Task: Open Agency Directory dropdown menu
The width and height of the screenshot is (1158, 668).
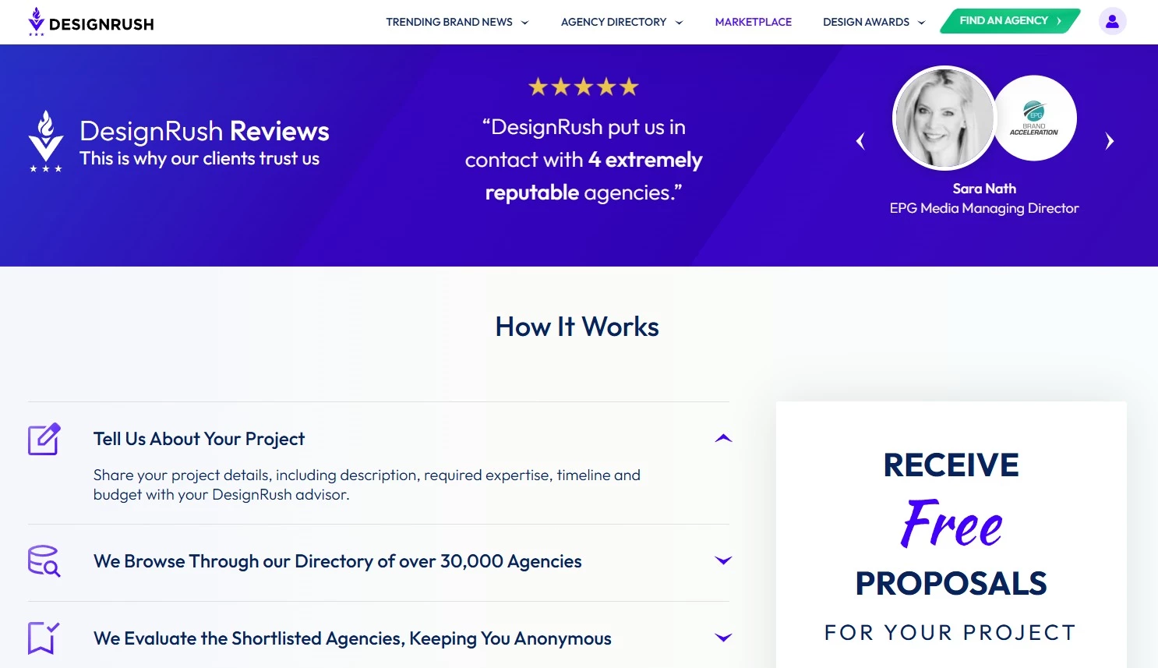Action: click(x=622, y=22)
